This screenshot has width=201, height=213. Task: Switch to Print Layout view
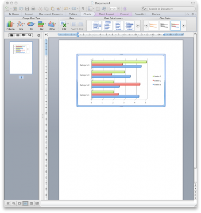click(25, 204)
